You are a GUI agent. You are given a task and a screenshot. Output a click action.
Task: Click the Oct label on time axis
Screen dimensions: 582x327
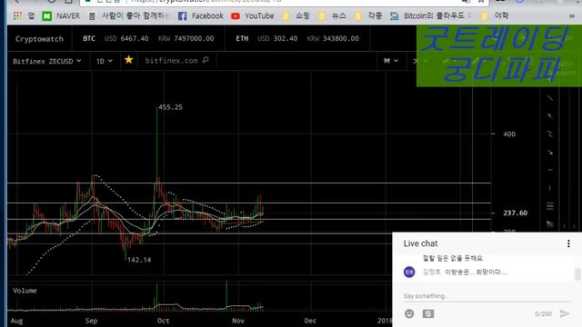point(164,321)
